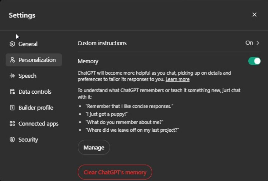Click the Security shield icon
Viewport: 268px width, 181px height.
[x=12, y=139]
